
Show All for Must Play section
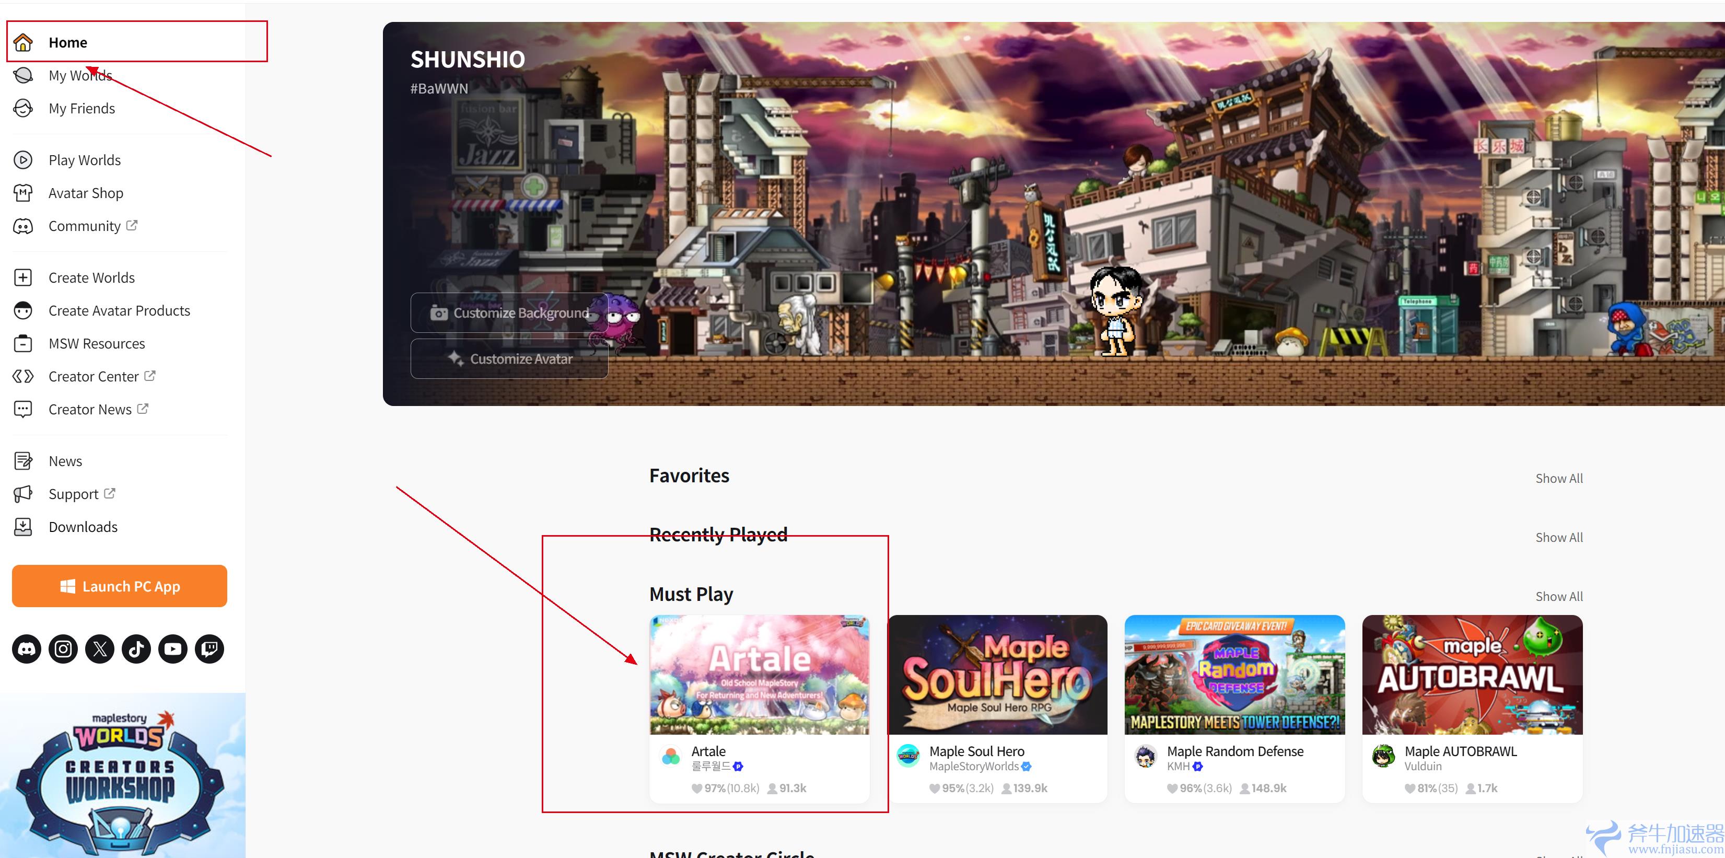(x=1559, y=596)
